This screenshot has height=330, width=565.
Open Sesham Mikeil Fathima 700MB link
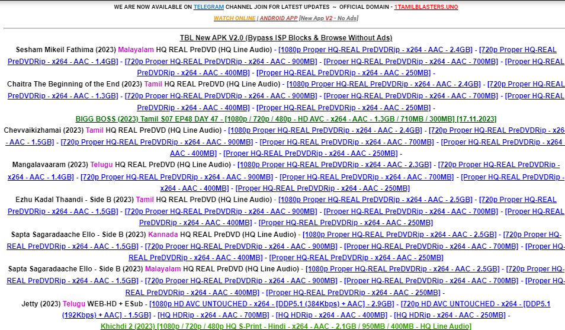pos(411,62)
